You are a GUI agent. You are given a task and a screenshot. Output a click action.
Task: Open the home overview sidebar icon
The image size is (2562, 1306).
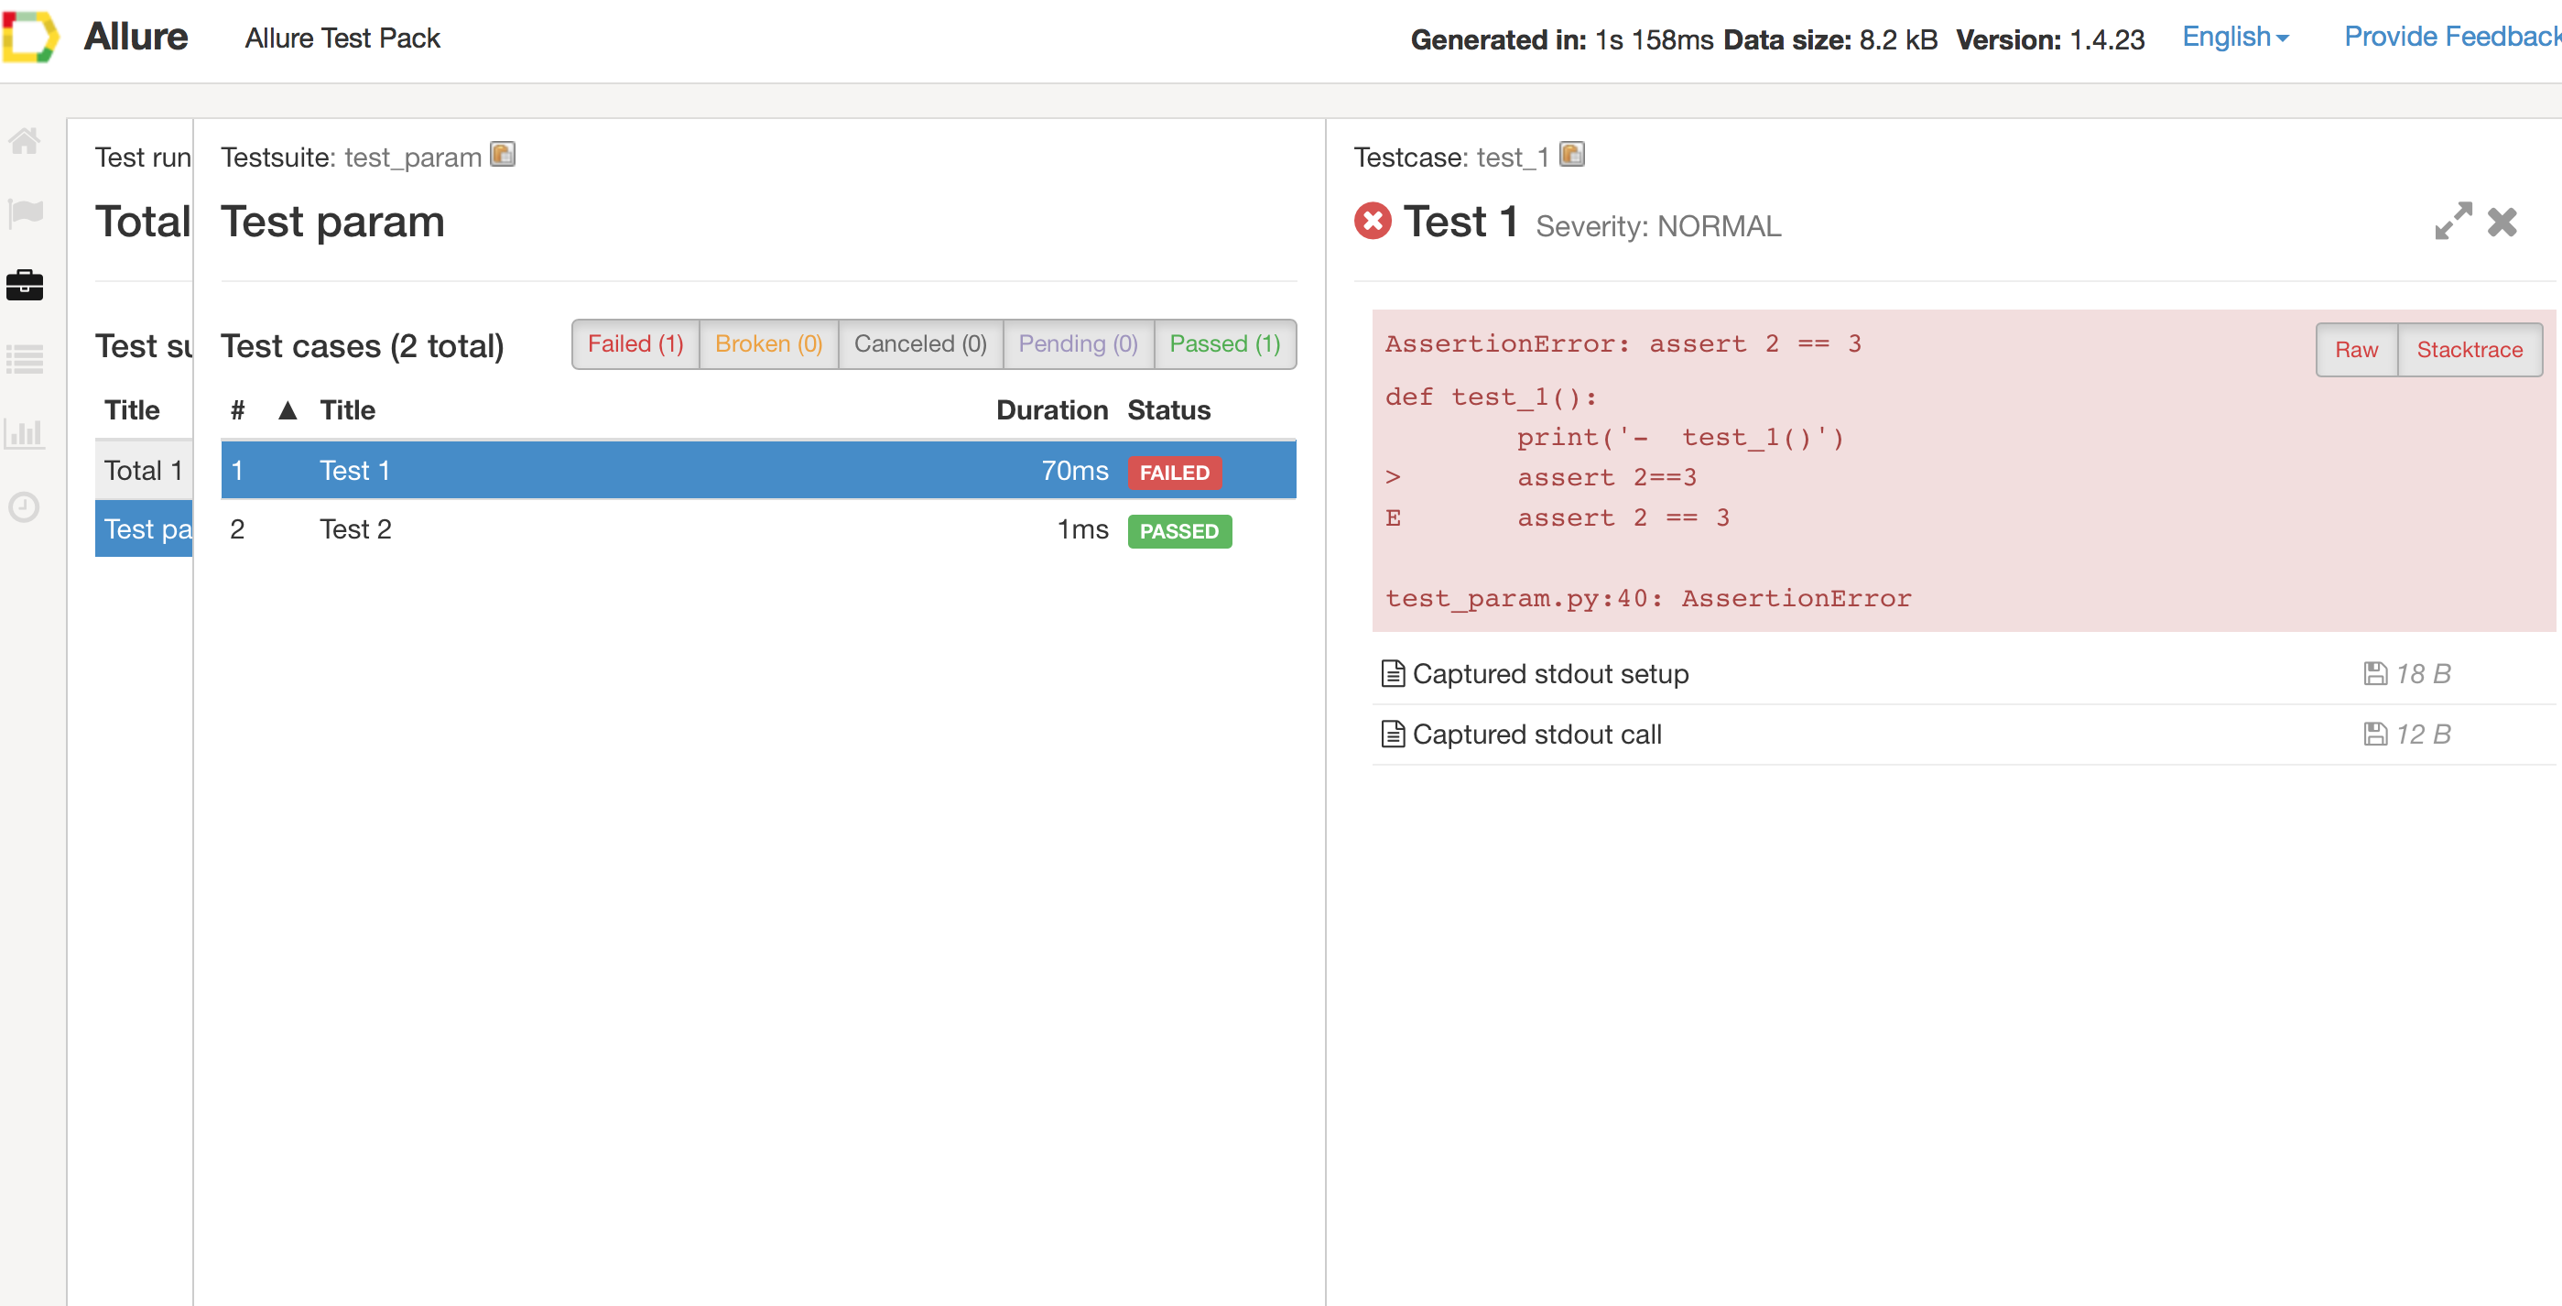point(25,141)
